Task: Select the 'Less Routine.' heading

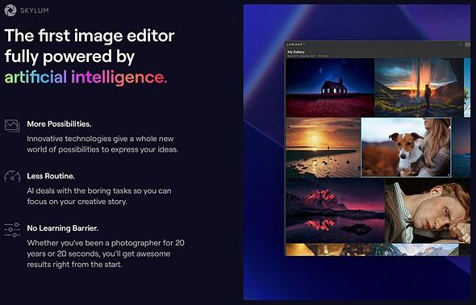Action: [x=51, y=176]
